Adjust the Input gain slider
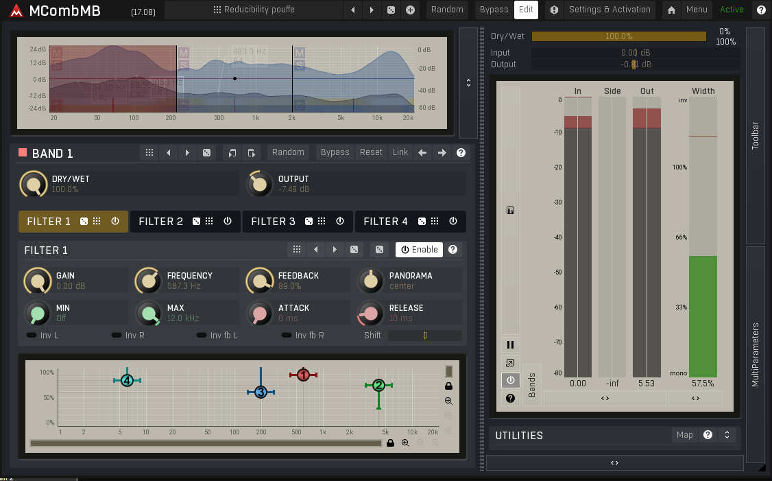772x481 pixels. 635,53
